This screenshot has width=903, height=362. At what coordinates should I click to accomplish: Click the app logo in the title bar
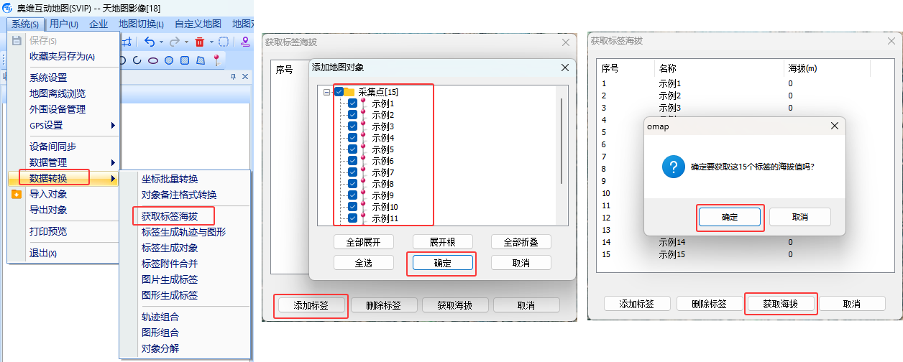click(x=9, y=7)
